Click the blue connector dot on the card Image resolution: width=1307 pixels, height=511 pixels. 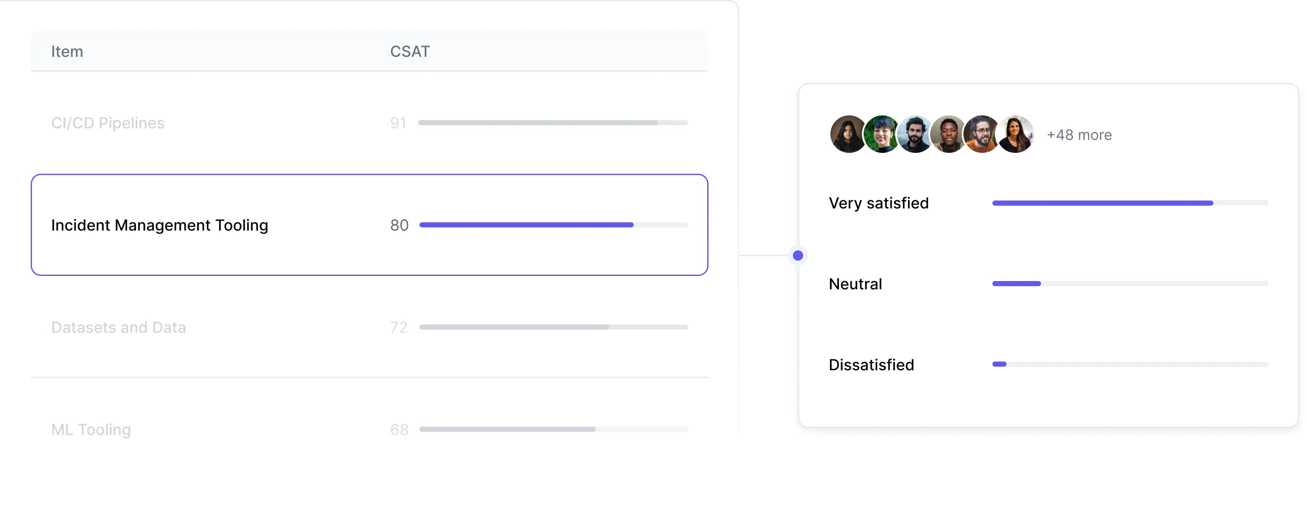point(798,255)
